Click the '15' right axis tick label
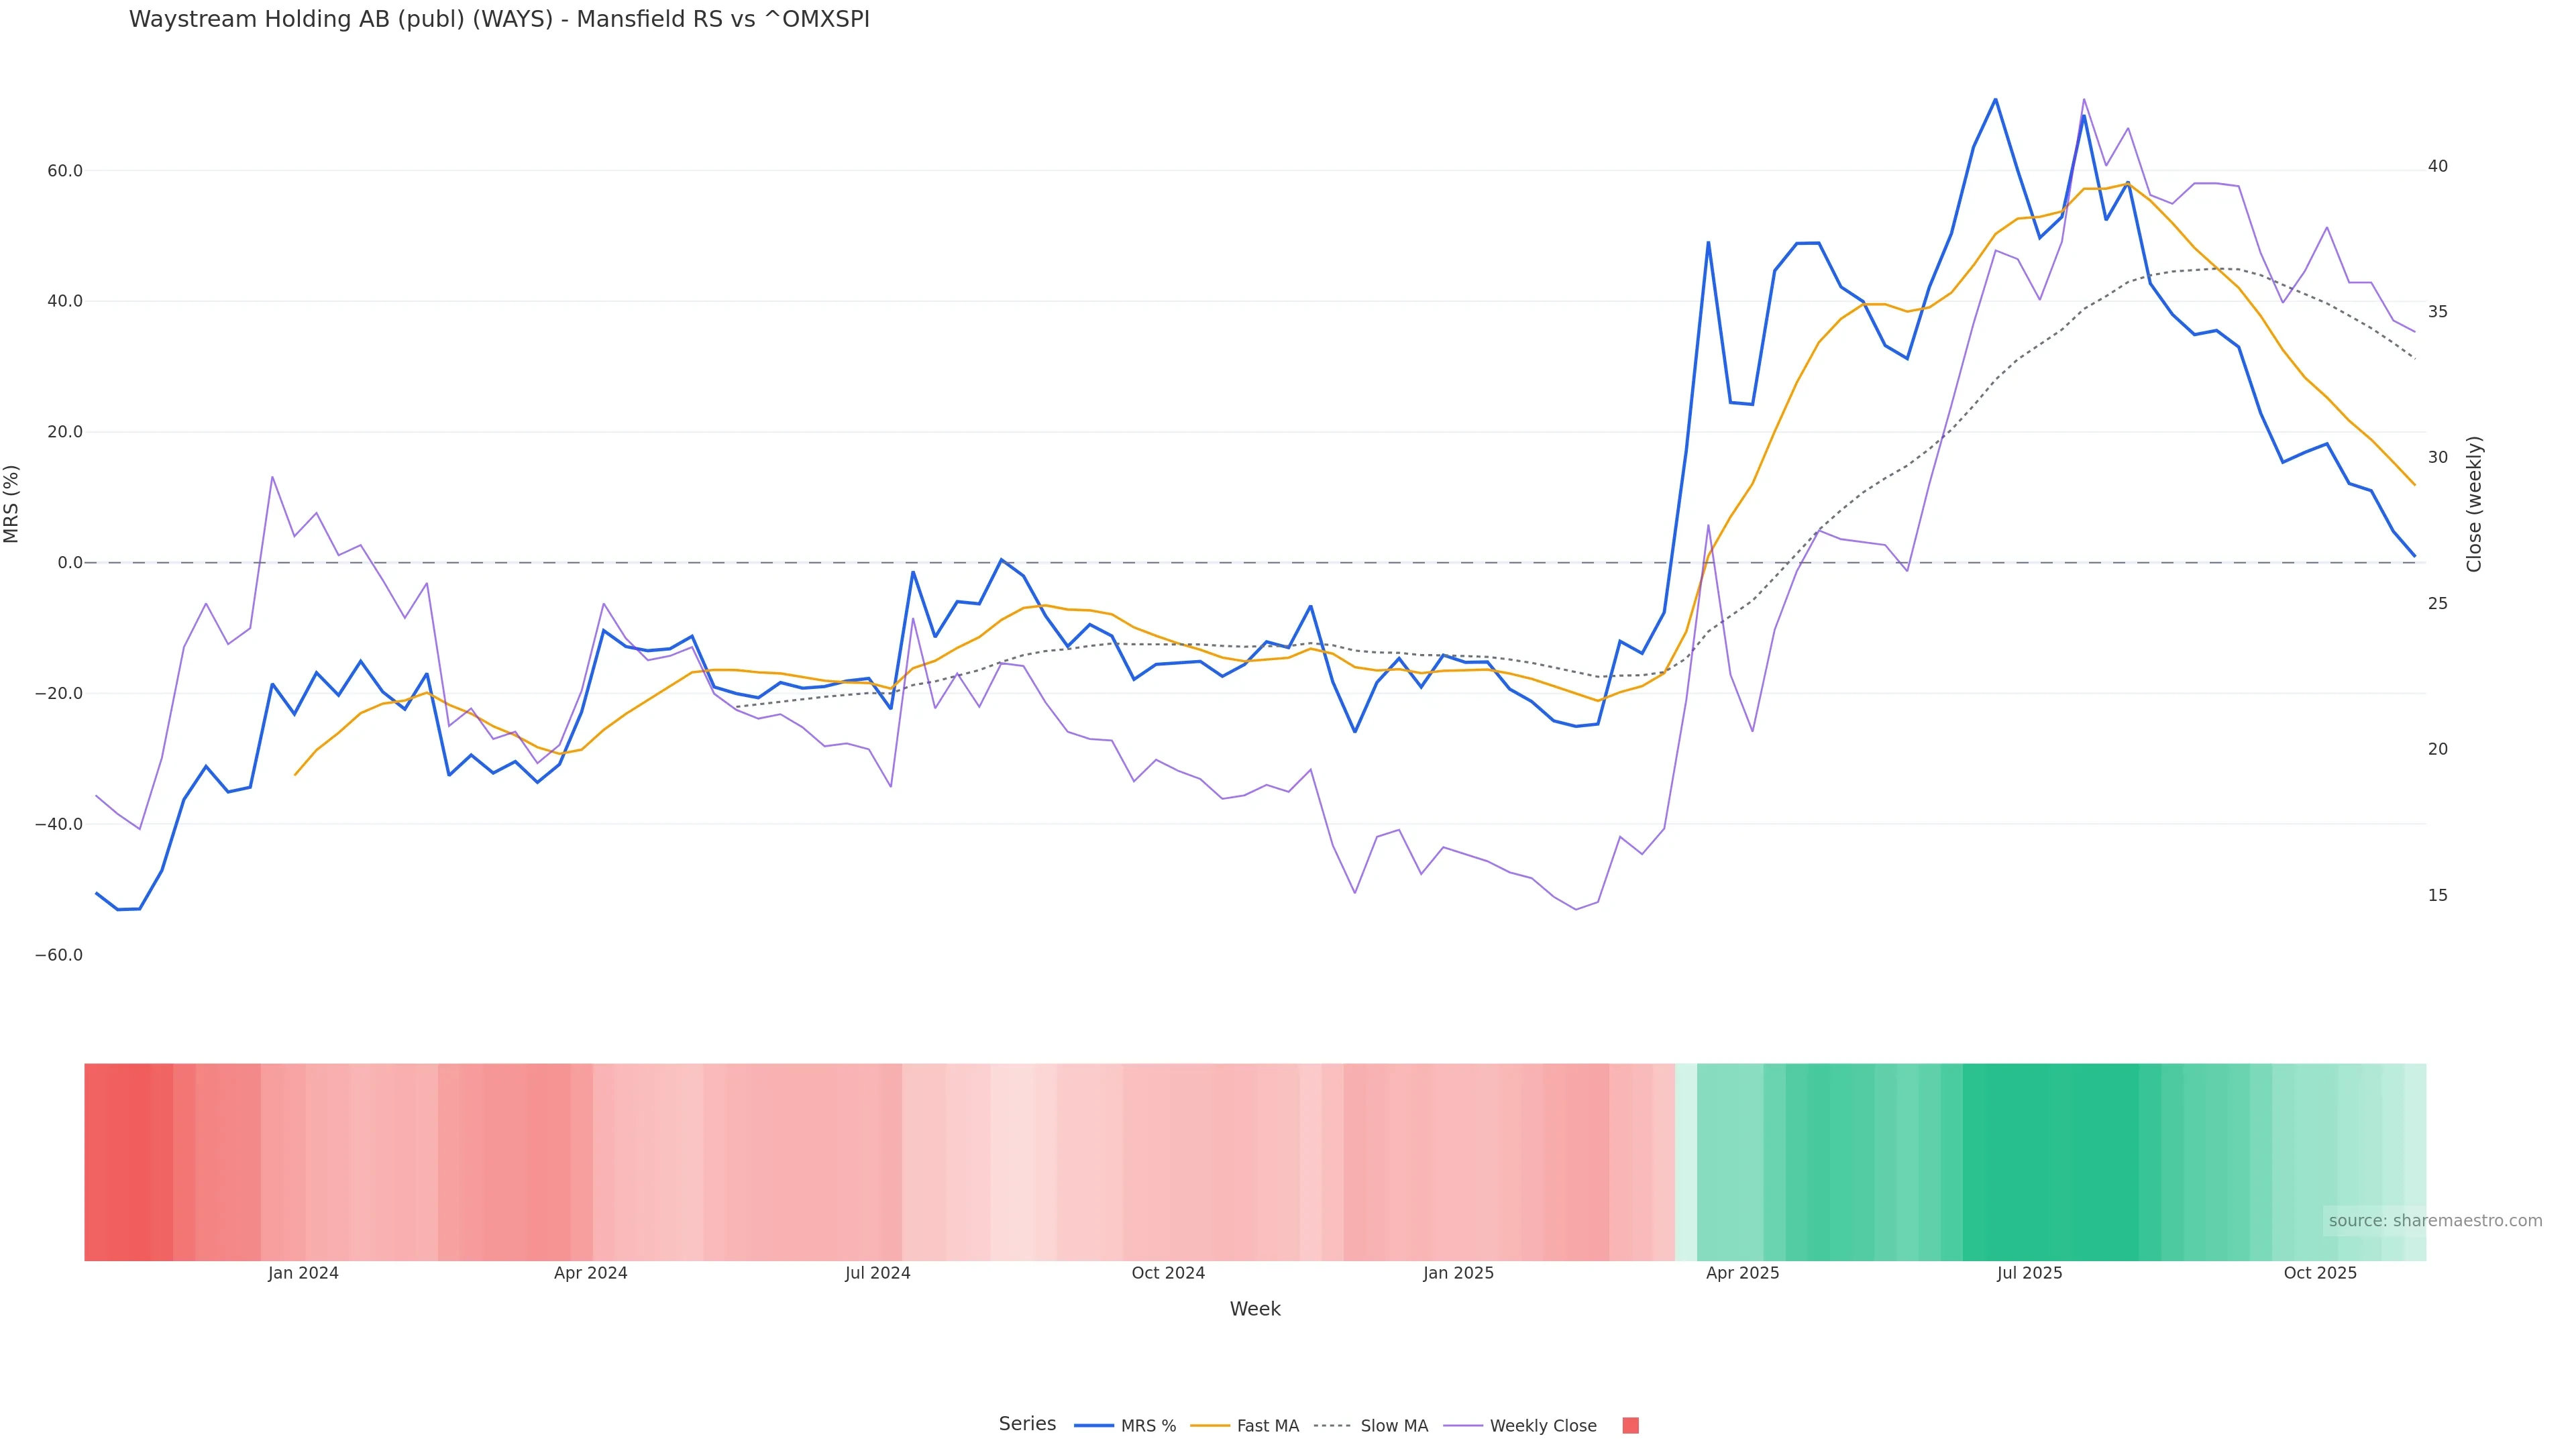Screen dimensions: 2576x1449 (x=2438, y=895)
